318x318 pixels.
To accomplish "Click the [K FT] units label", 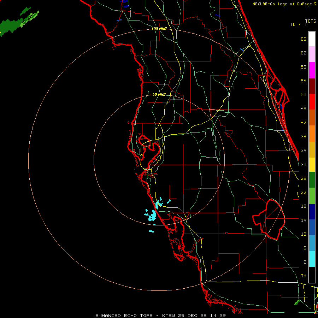I will click(x=299, y=24).
